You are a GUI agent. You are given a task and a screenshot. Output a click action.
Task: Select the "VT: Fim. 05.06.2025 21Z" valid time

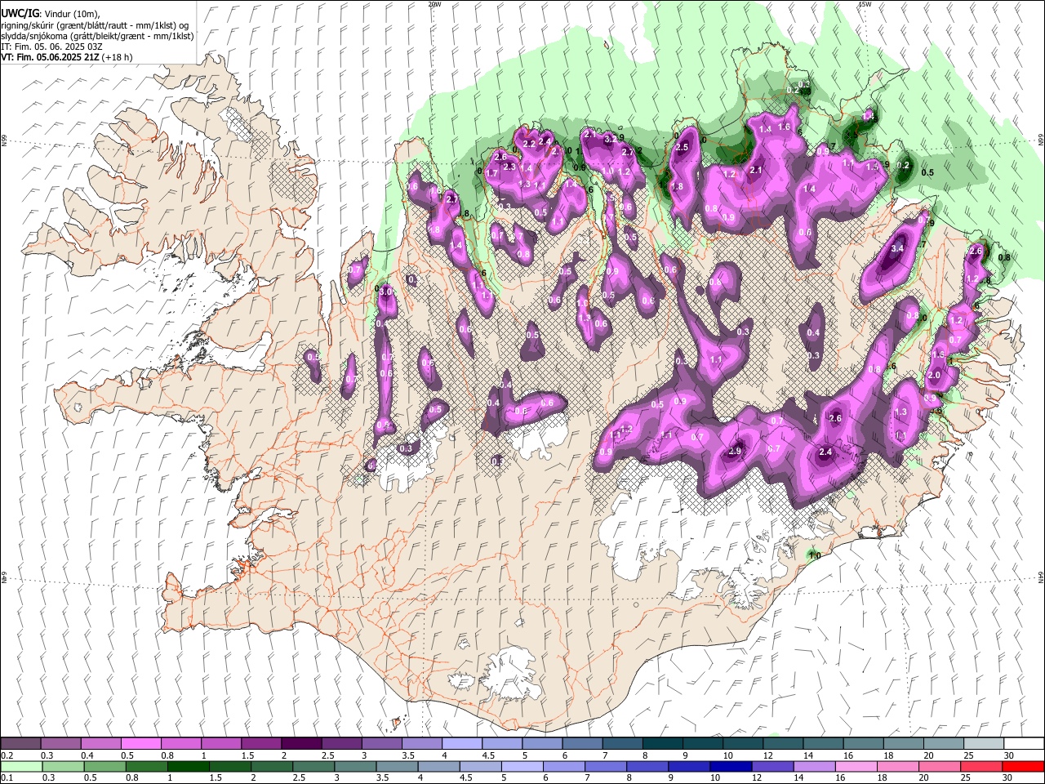click(x=50, y=57)
